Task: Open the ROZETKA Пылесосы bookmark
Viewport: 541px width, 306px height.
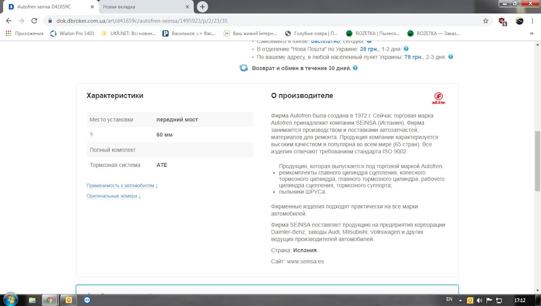Action: [373, 33]
